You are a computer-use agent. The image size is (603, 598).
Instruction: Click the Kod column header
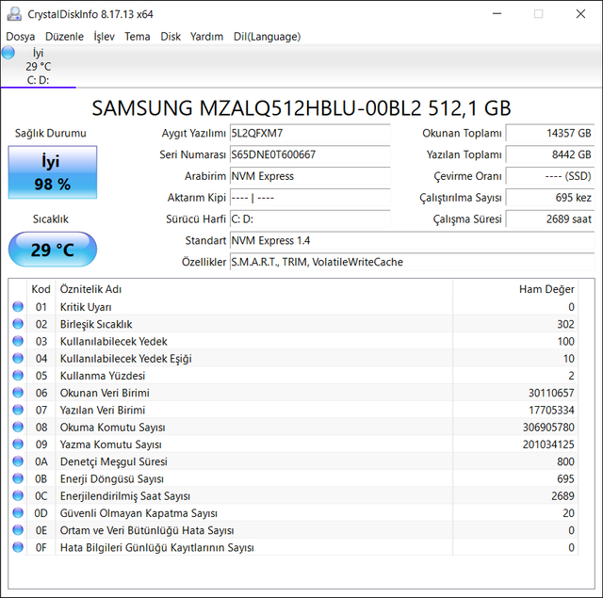[41, 289]
